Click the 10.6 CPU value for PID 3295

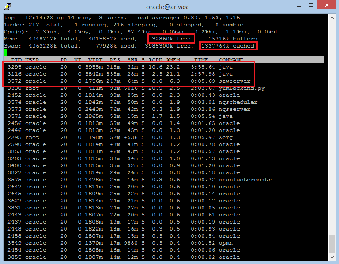[155, 67]
